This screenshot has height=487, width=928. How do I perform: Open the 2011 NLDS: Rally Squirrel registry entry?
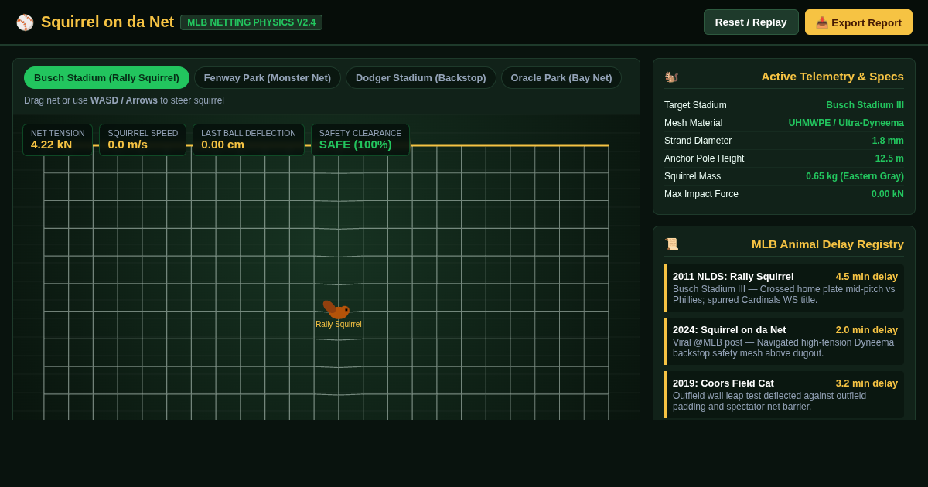click(x=784, y=288)
